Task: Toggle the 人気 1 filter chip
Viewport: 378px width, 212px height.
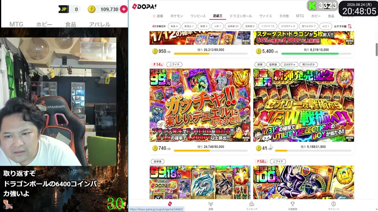Action: (x=217, y=26)
